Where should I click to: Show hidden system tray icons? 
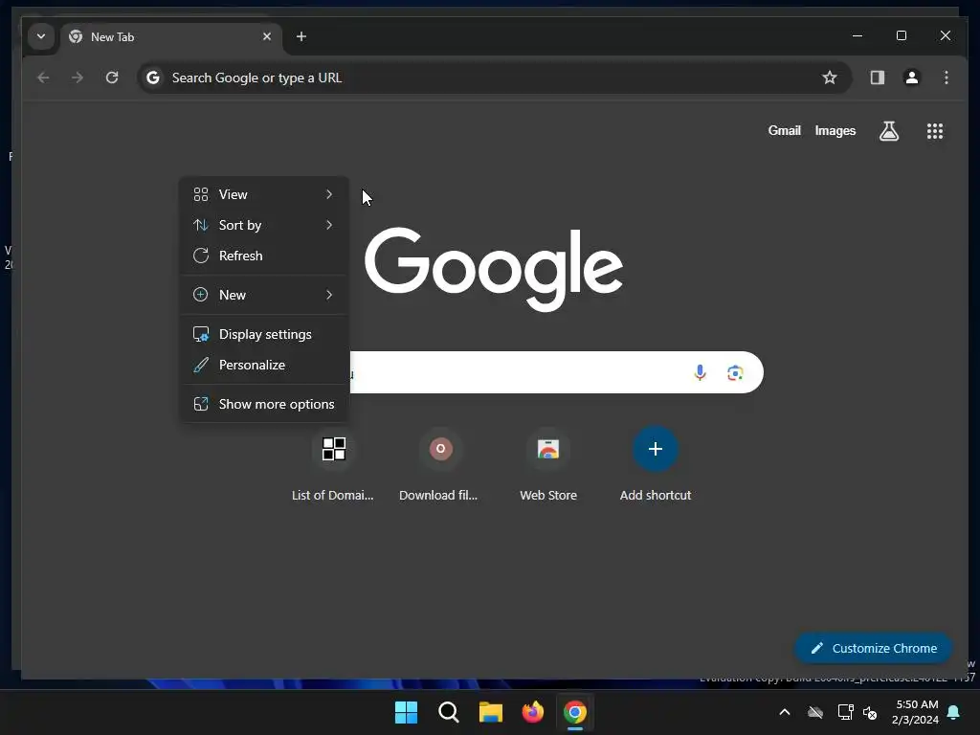pyautogui.click(x=785, y=712)
